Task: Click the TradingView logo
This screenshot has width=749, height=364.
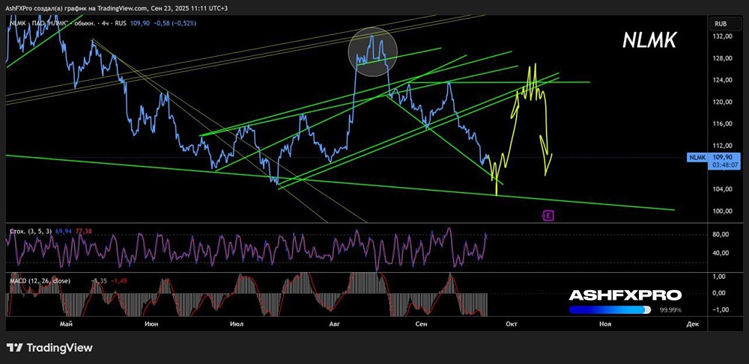Action: coord(49,348)
